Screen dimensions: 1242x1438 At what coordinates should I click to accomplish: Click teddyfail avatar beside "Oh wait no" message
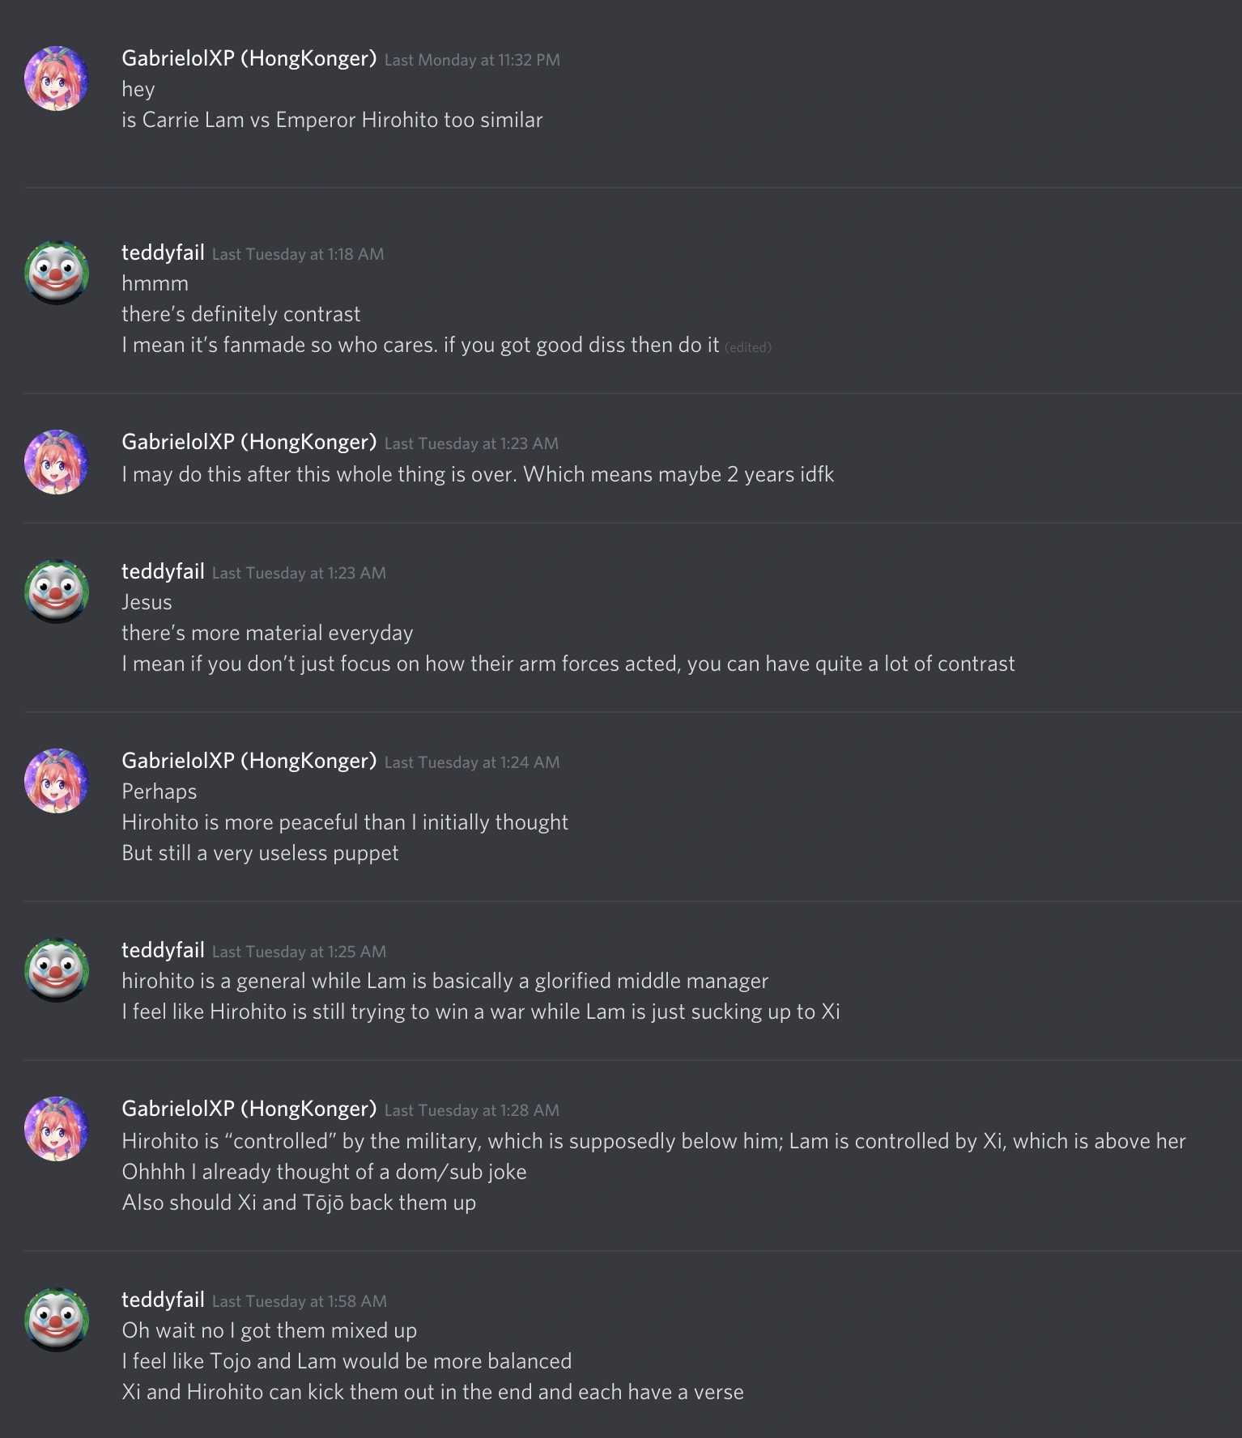tap(57, 1320)
